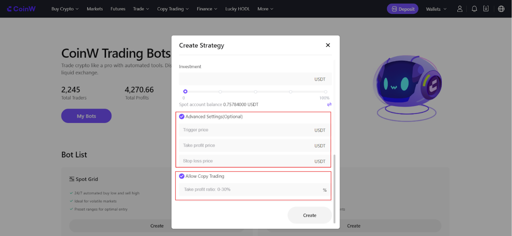Expand the Buy Crypto dropdown
Image resolution: width=512 pixels, height=236 pixels.
[x=65, y=9]
